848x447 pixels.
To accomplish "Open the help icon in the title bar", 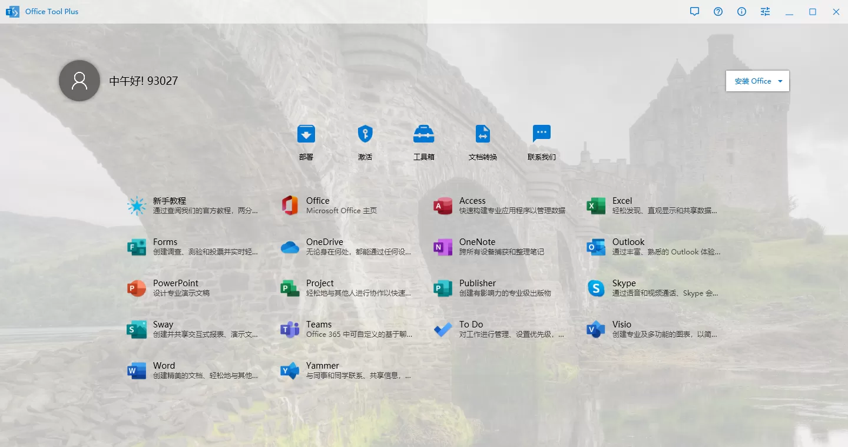I will [718, 11].
